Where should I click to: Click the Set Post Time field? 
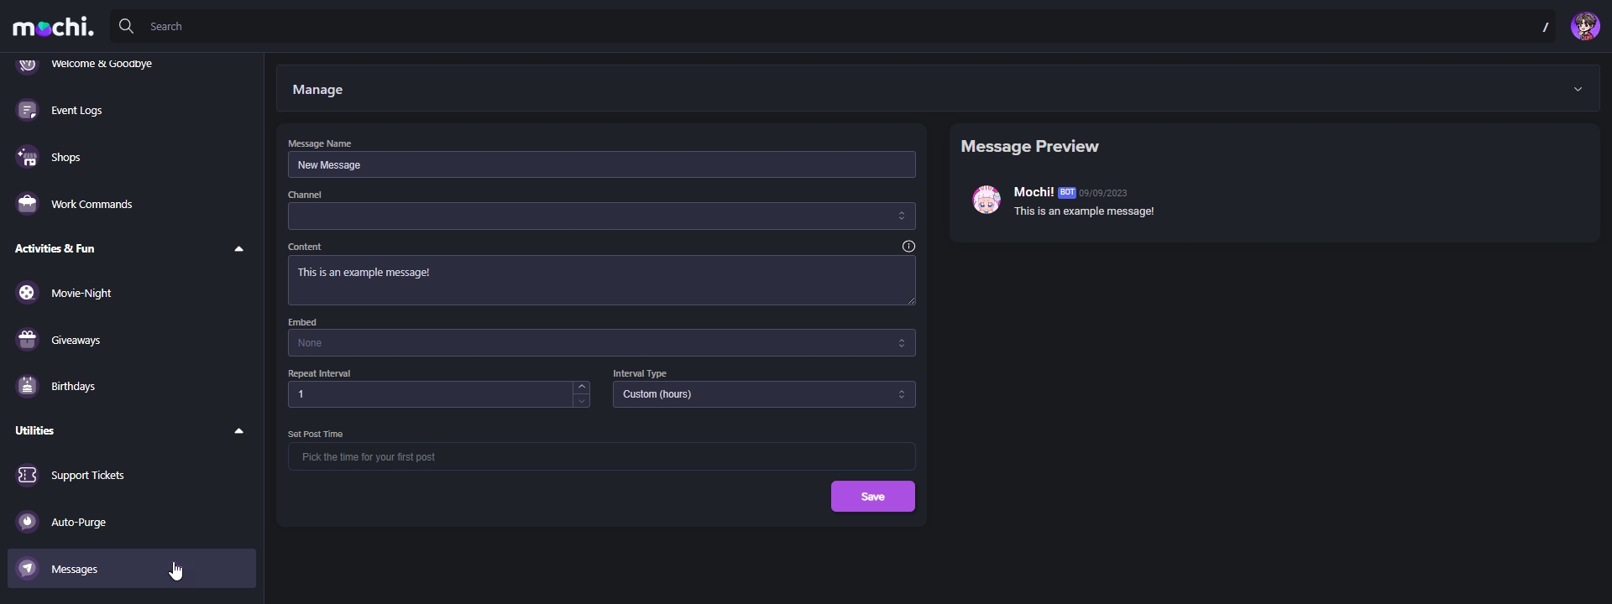coord(601,457)
